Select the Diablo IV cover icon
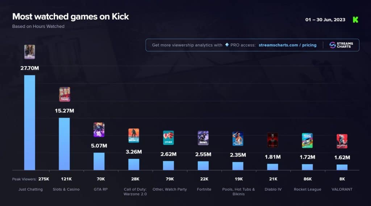 [x=272, y=140]
